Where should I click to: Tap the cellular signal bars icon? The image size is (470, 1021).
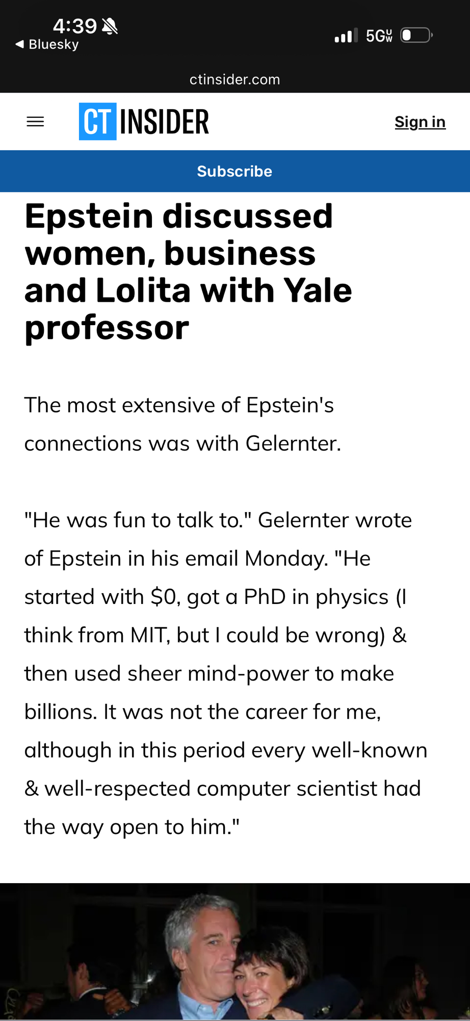[x=346, y=36]
